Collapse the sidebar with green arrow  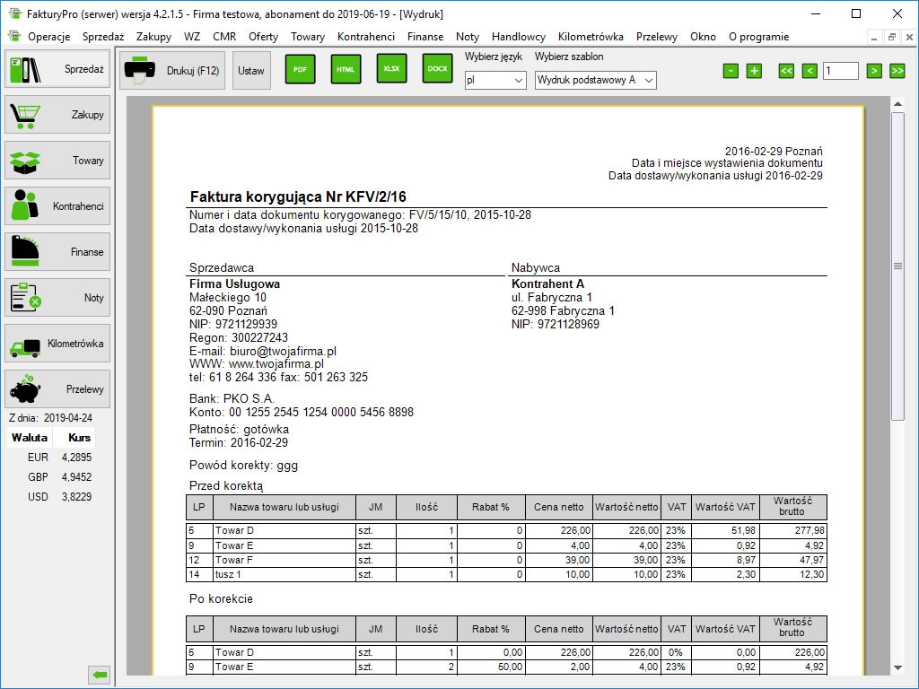(x=100, y=675)
